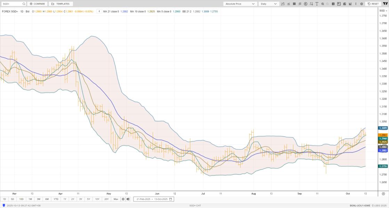This screenshot has width=389, height=208.
Task: Click the TradingView logo icon
Action: [385, 4]
